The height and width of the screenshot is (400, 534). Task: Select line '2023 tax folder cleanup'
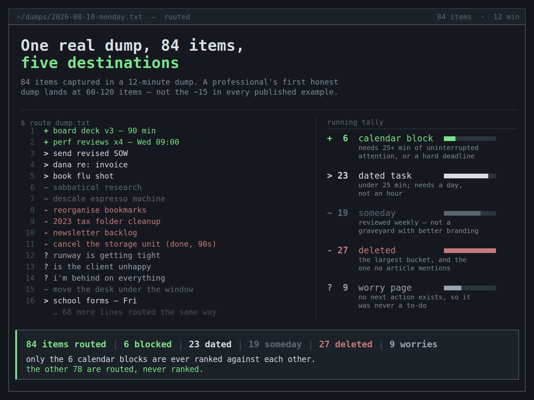107,221
